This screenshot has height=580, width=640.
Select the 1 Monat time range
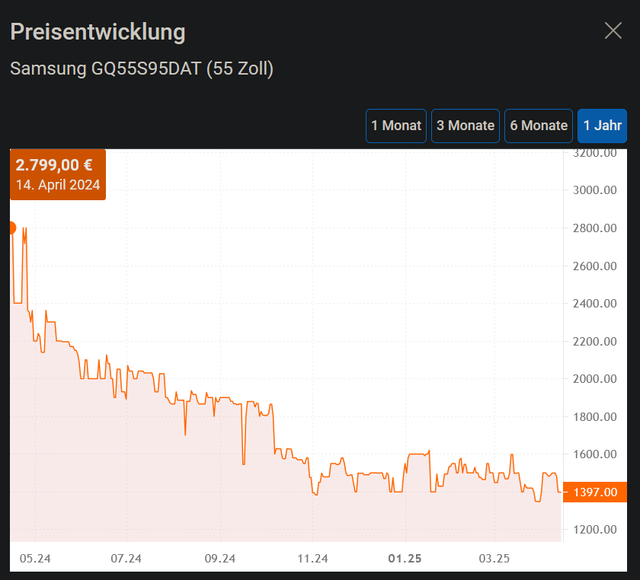pos(396,126)
